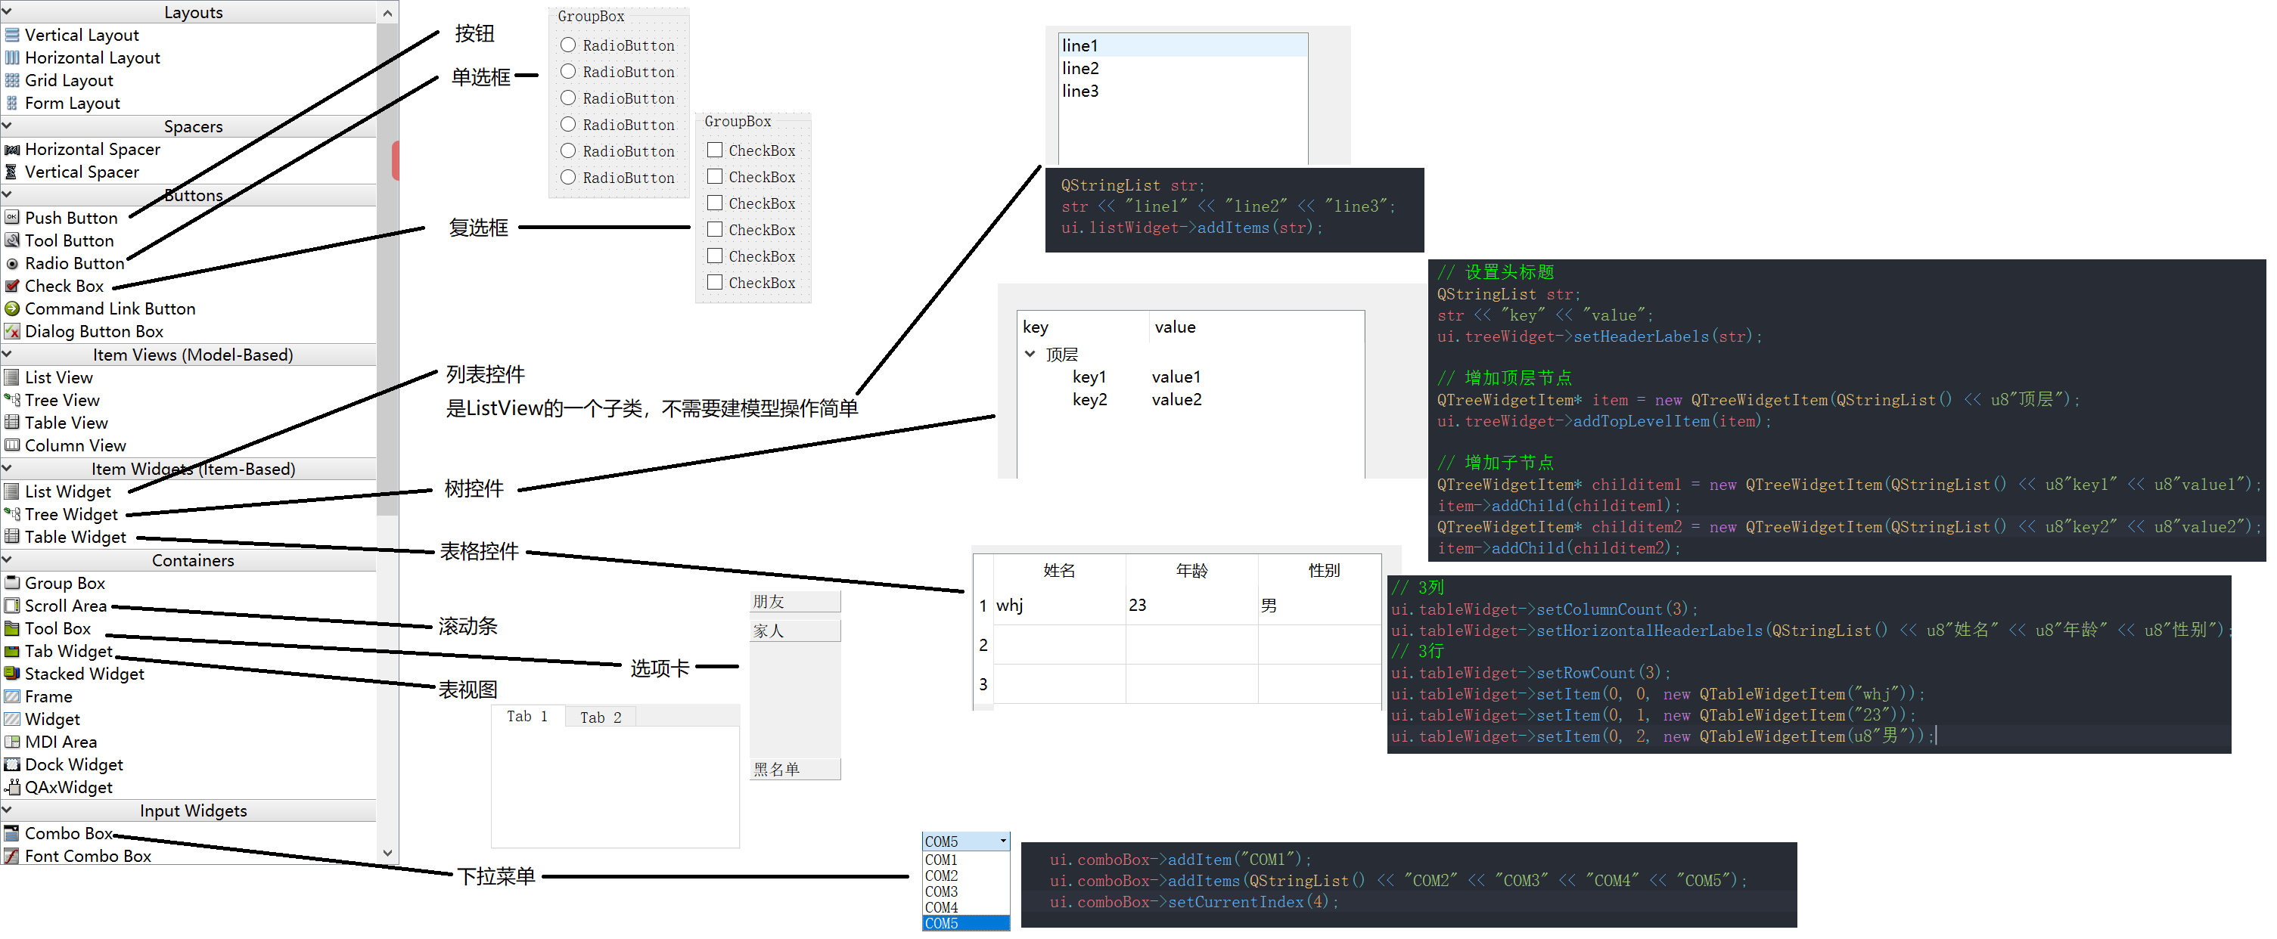Click the Horizontal Spacer icon

[x=12, y=150]
